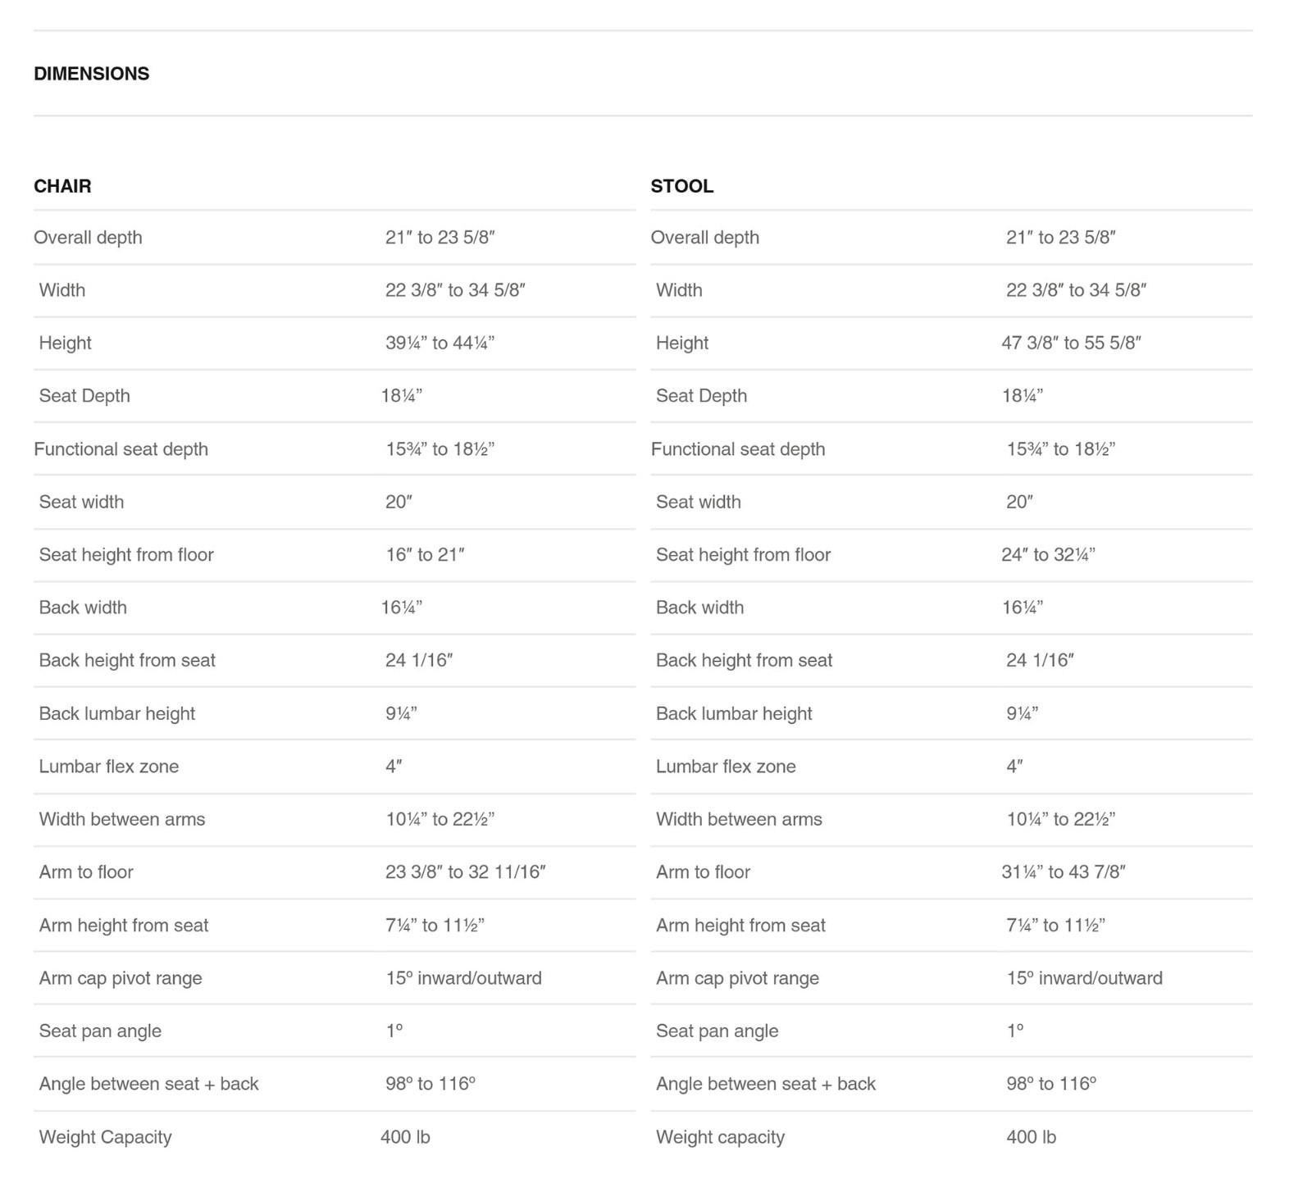Click the stool Back width label
This screenshot has width=1312, height=1188.
(699, 608)
